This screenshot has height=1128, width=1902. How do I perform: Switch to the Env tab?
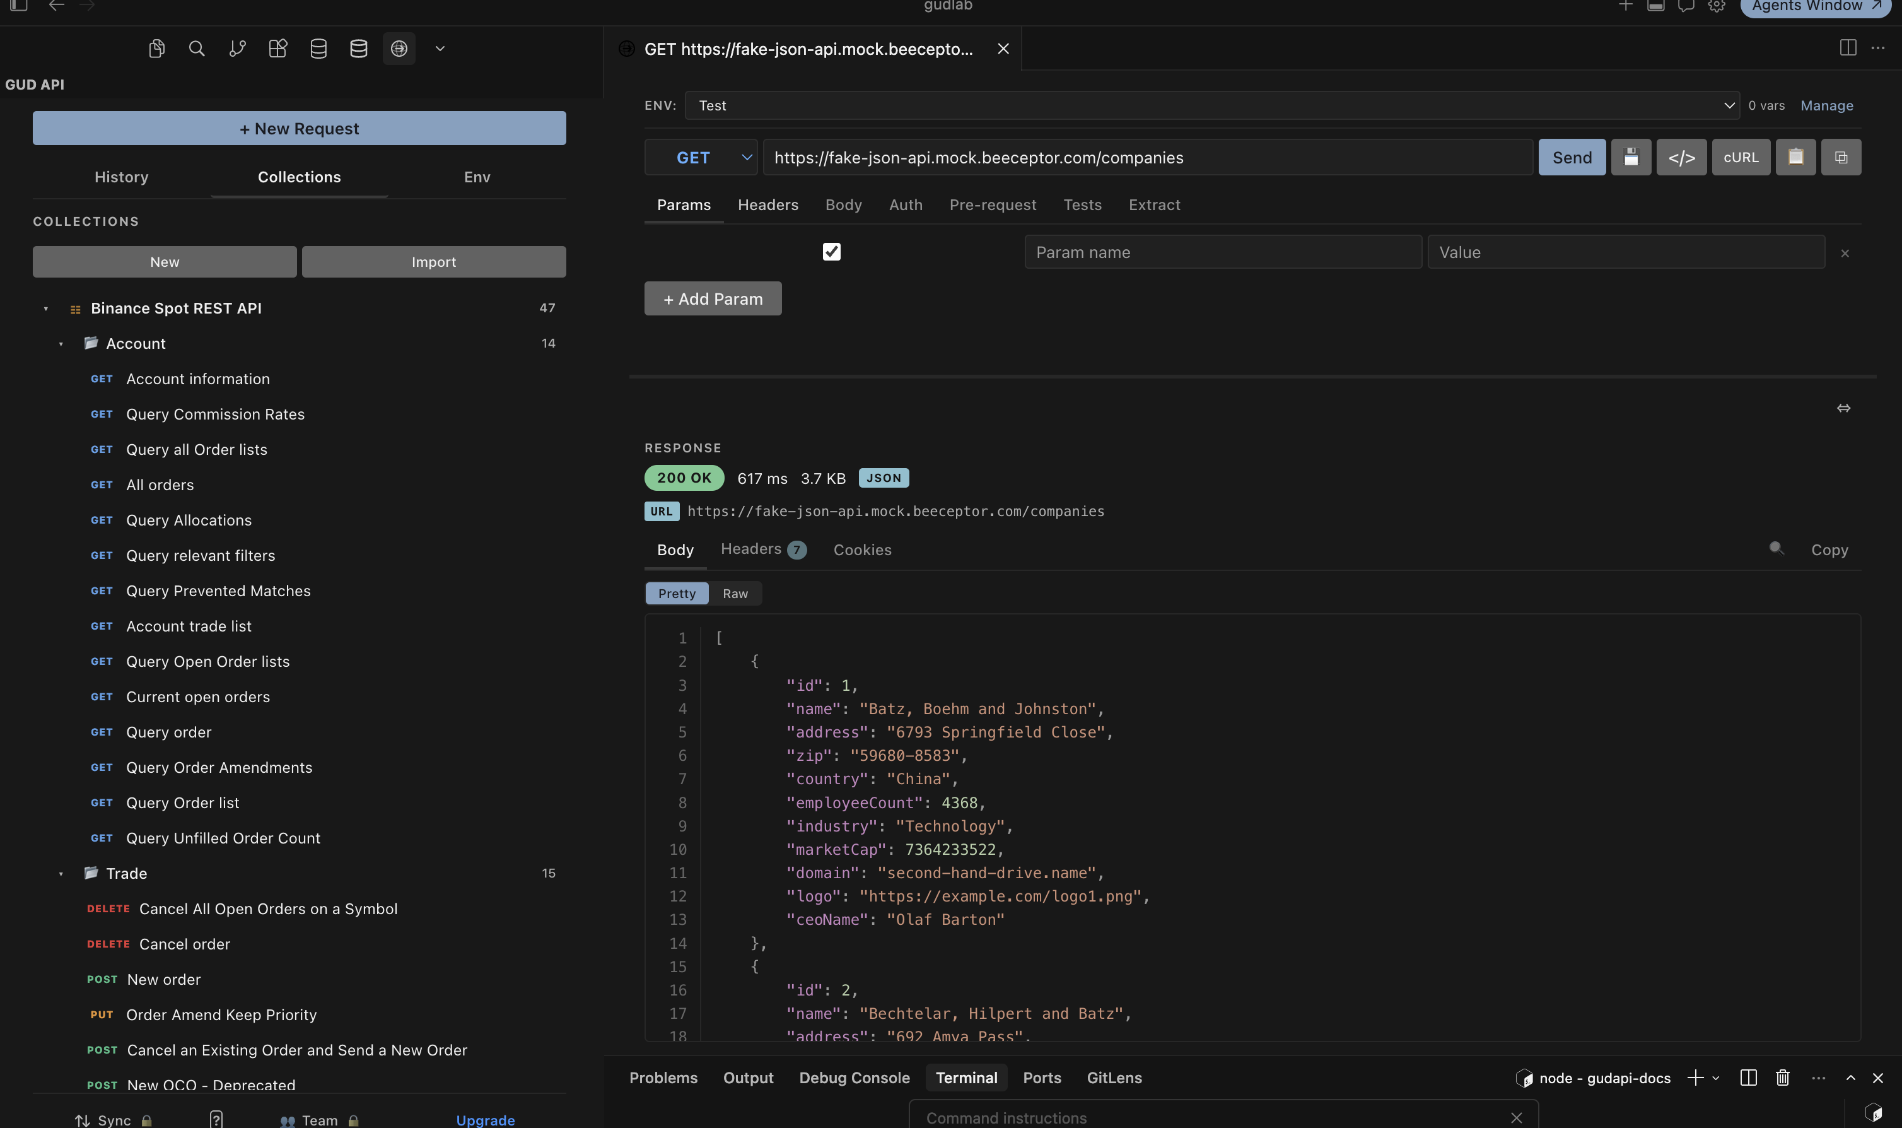pyautogui.click(x=477, y=177)
